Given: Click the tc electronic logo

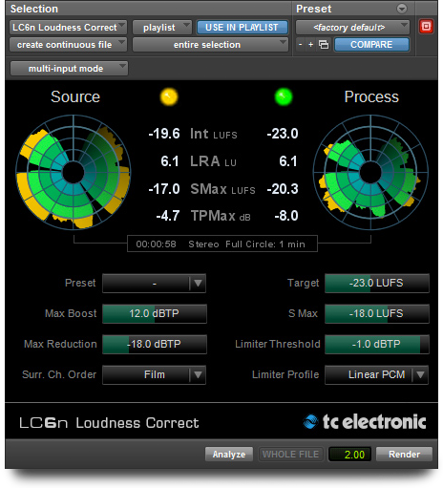Looking at the screenshot, I should 365,422.
